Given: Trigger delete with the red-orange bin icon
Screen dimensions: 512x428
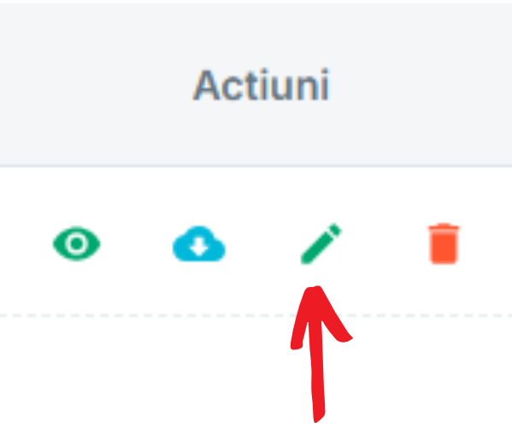Looking at the screenshot, I should click(x=444, y=243).
